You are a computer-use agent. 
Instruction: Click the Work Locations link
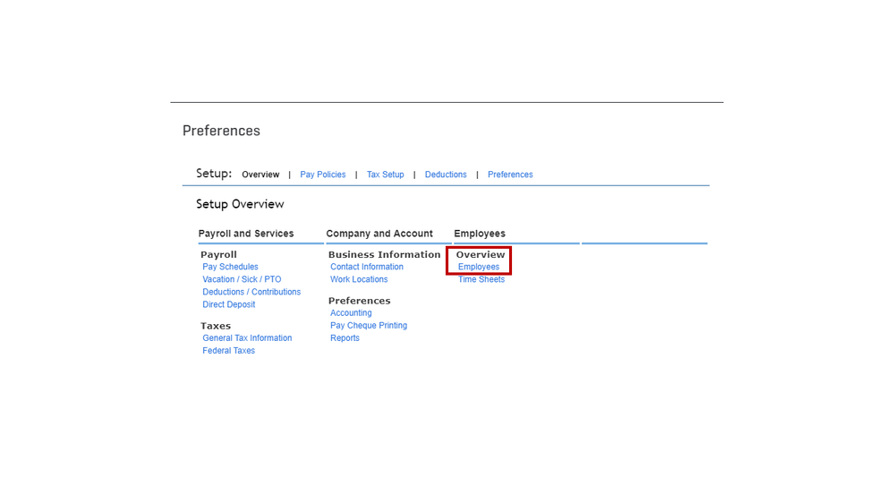359,279
